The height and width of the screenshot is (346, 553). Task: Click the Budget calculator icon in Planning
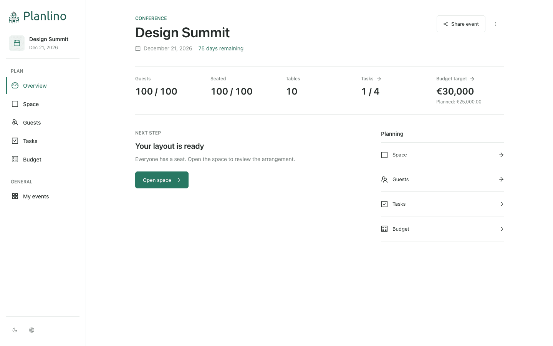384,229
